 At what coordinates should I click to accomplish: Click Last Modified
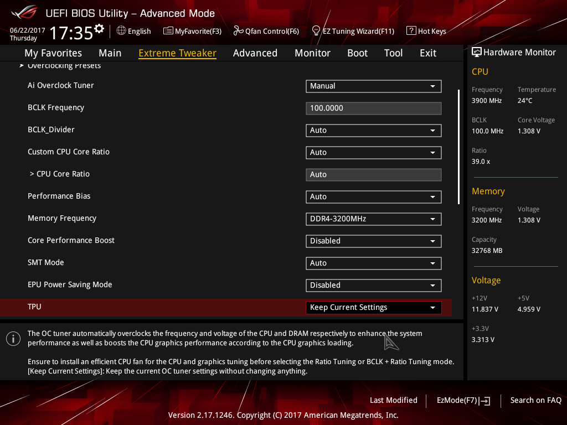tap(394, 400)
